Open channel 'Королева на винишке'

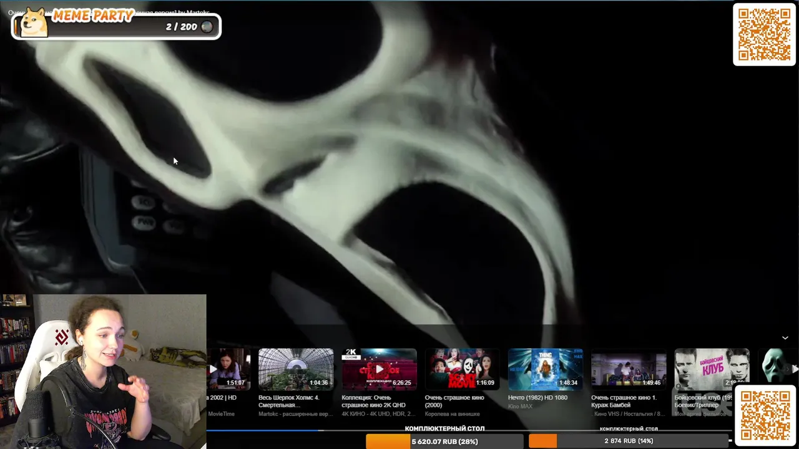[x=453, y=413]
